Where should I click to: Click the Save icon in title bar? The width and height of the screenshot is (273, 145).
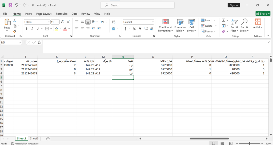click(10, 5)
